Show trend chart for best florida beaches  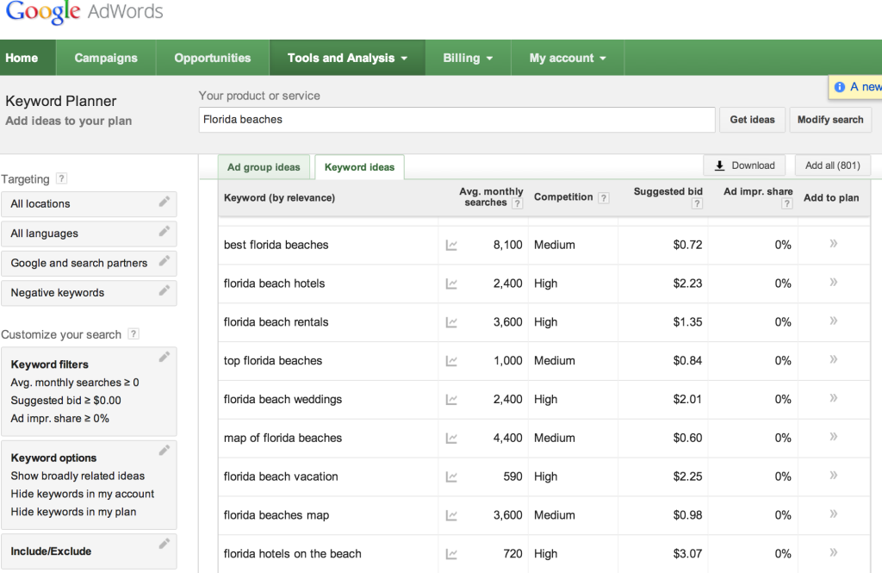click(451, 246)
